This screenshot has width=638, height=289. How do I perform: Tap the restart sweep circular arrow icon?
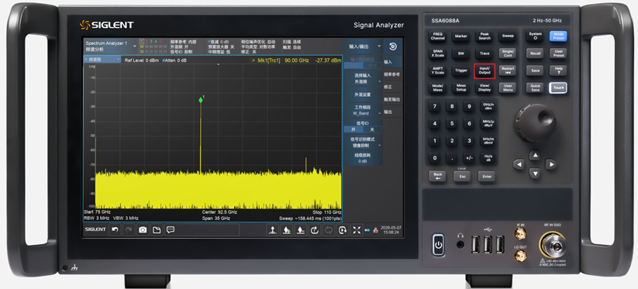pos(315,230)
